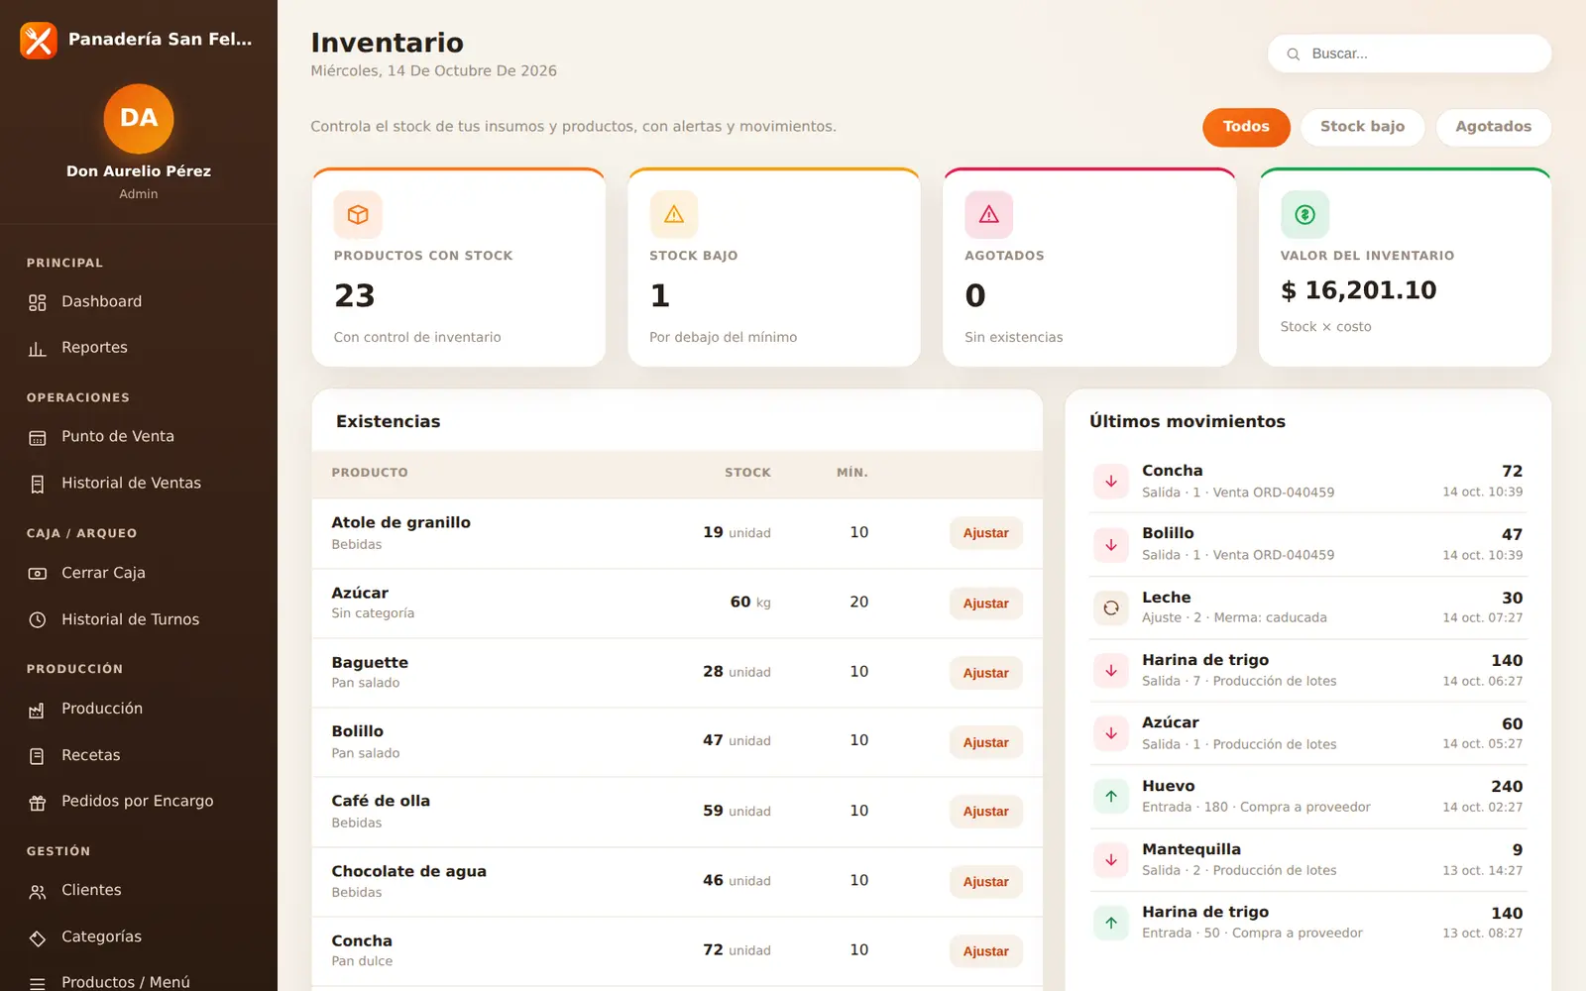Click the adjustment cycle icon for Leche movement
The image size is (1586, 991).
click(1111, 607)
